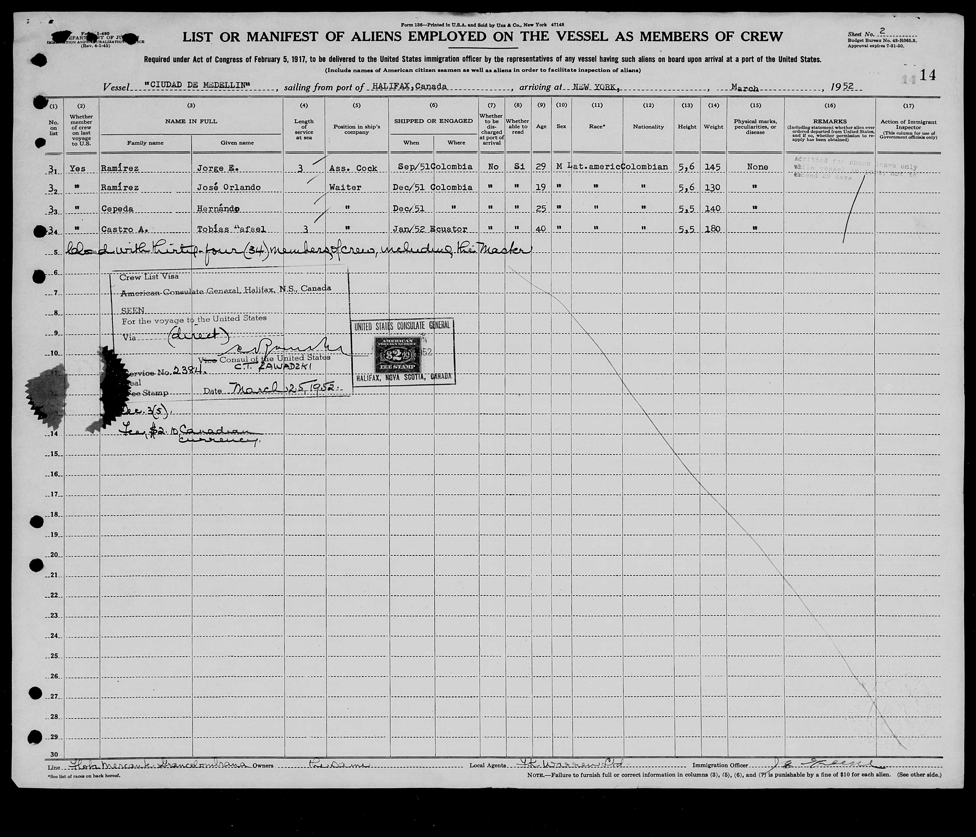
Task: Select age "40" for Castro A.
Action: point(541,229)
